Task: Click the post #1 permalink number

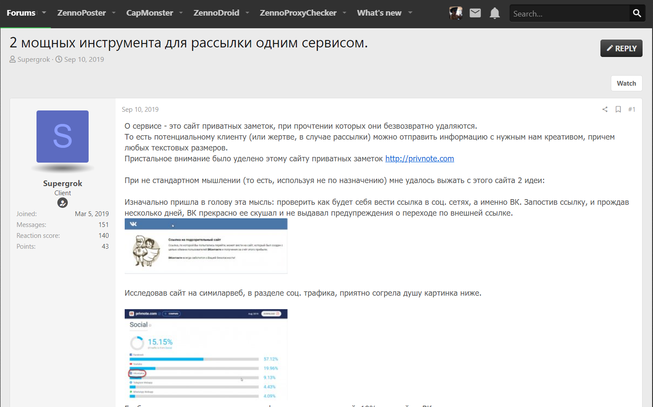Action: (x=632, y=110)
